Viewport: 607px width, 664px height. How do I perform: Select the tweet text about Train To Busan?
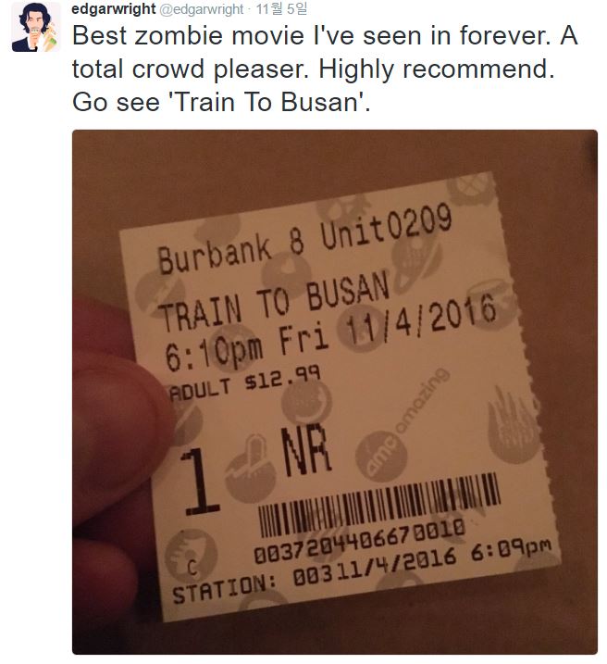click(x=325, y=69)
